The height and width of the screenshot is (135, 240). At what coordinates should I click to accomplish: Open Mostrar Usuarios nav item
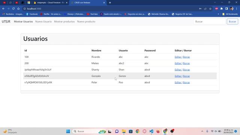tap(23, 22)
